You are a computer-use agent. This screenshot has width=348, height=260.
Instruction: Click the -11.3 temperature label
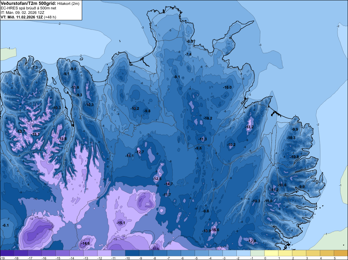point(203,139)
